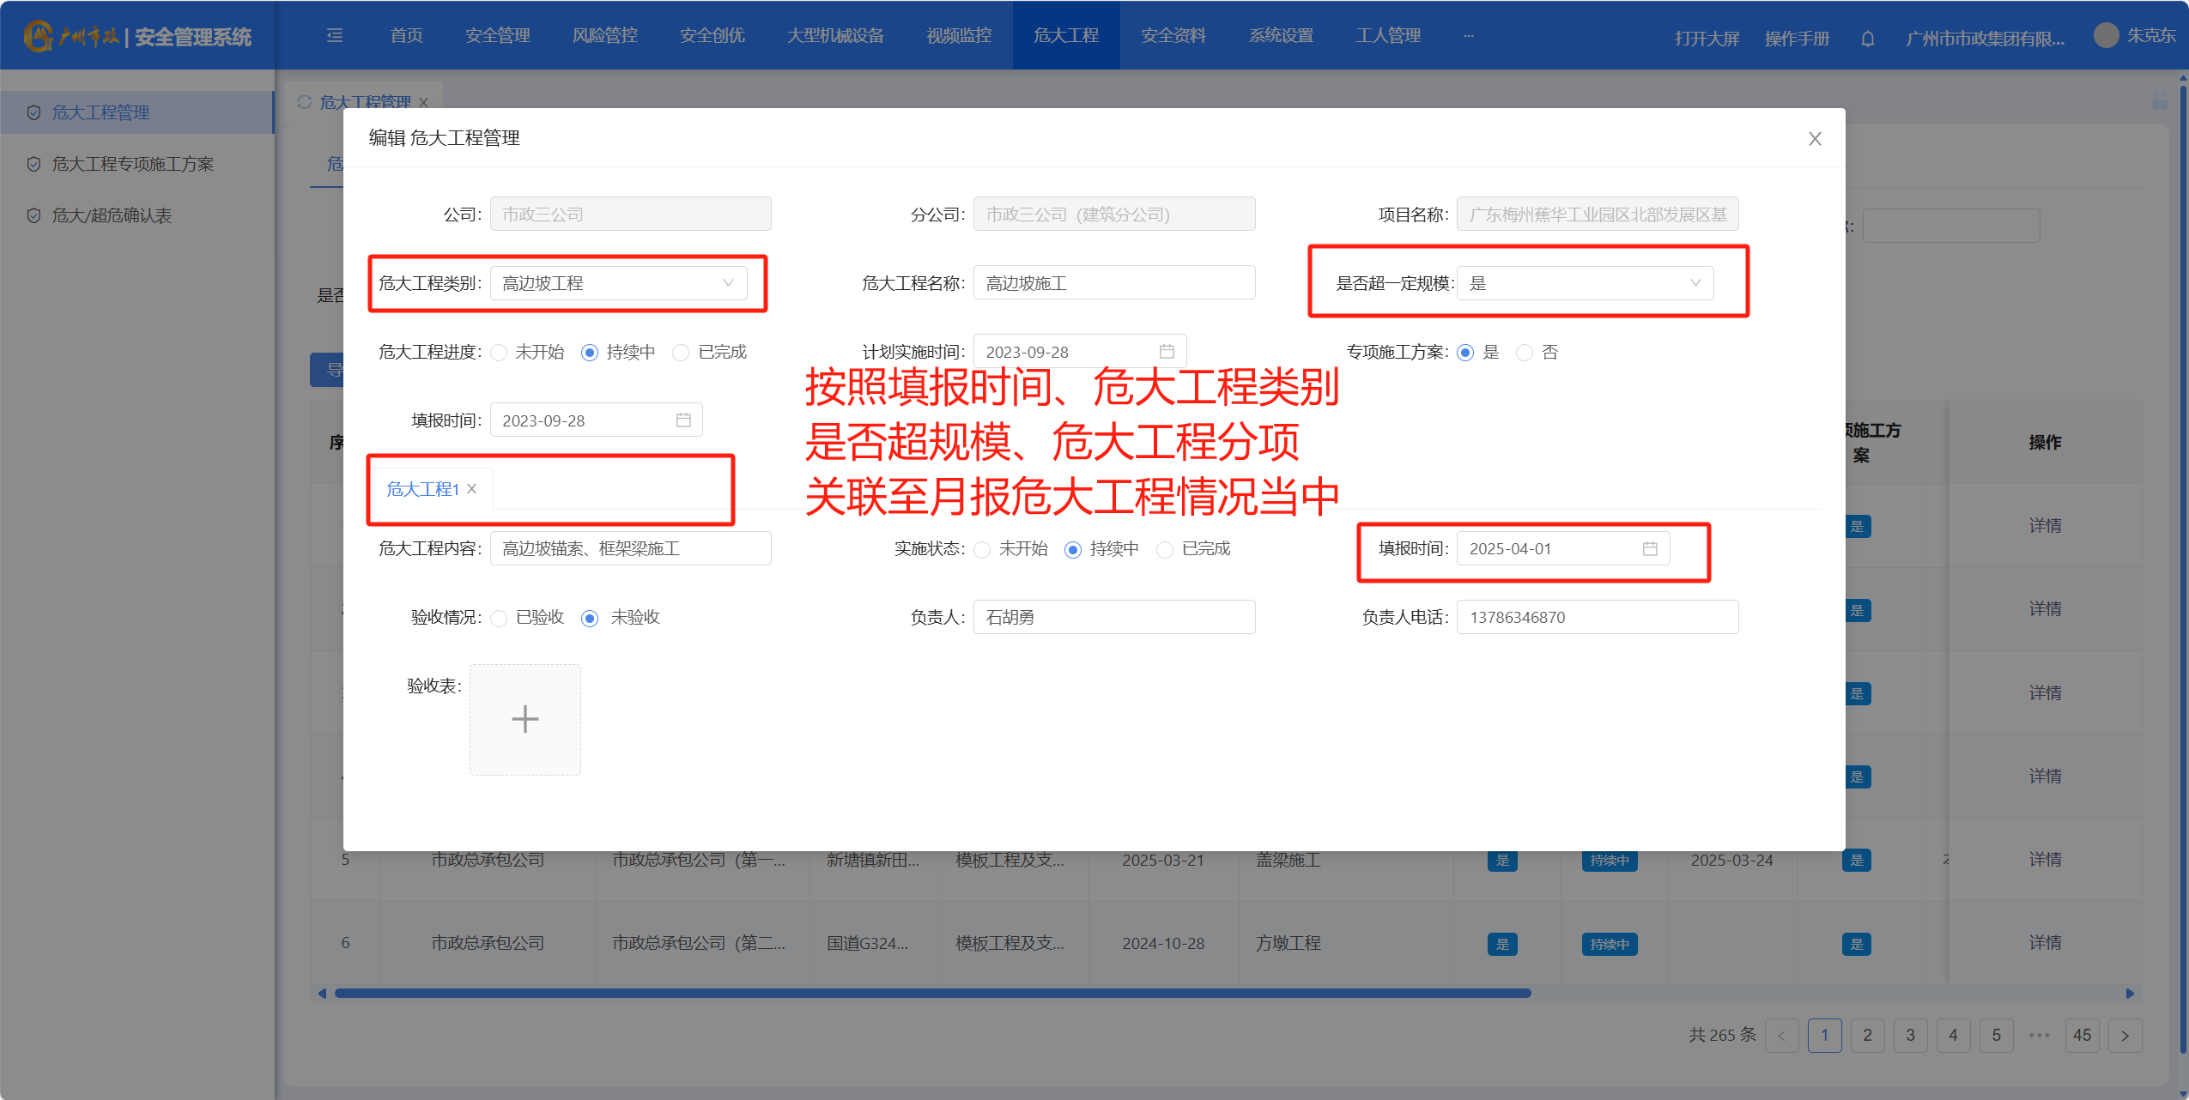Image resolution: width=2189 pixels, height=1100 pixels.
Task: Open calendar icon on 2025-04-01 date field
Action: (1649, 548)
